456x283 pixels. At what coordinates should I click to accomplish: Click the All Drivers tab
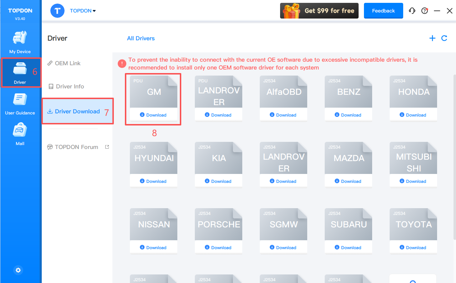pos(141,38)
